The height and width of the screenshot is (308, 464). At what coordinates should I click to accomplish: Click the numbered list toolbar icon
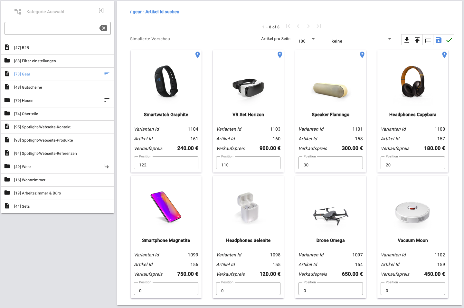pyautogui.click(x=428, y=40)
